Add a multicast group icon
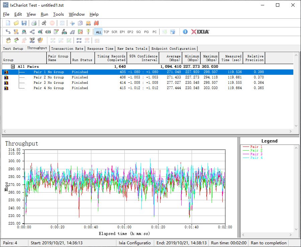Viewport: 301px width, 247px height. pyautogui.click(x=32, y=32)
